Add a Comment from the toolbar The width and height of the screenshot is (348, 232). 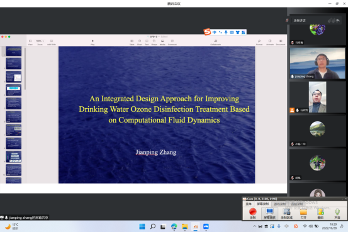(x=172, y=42)
